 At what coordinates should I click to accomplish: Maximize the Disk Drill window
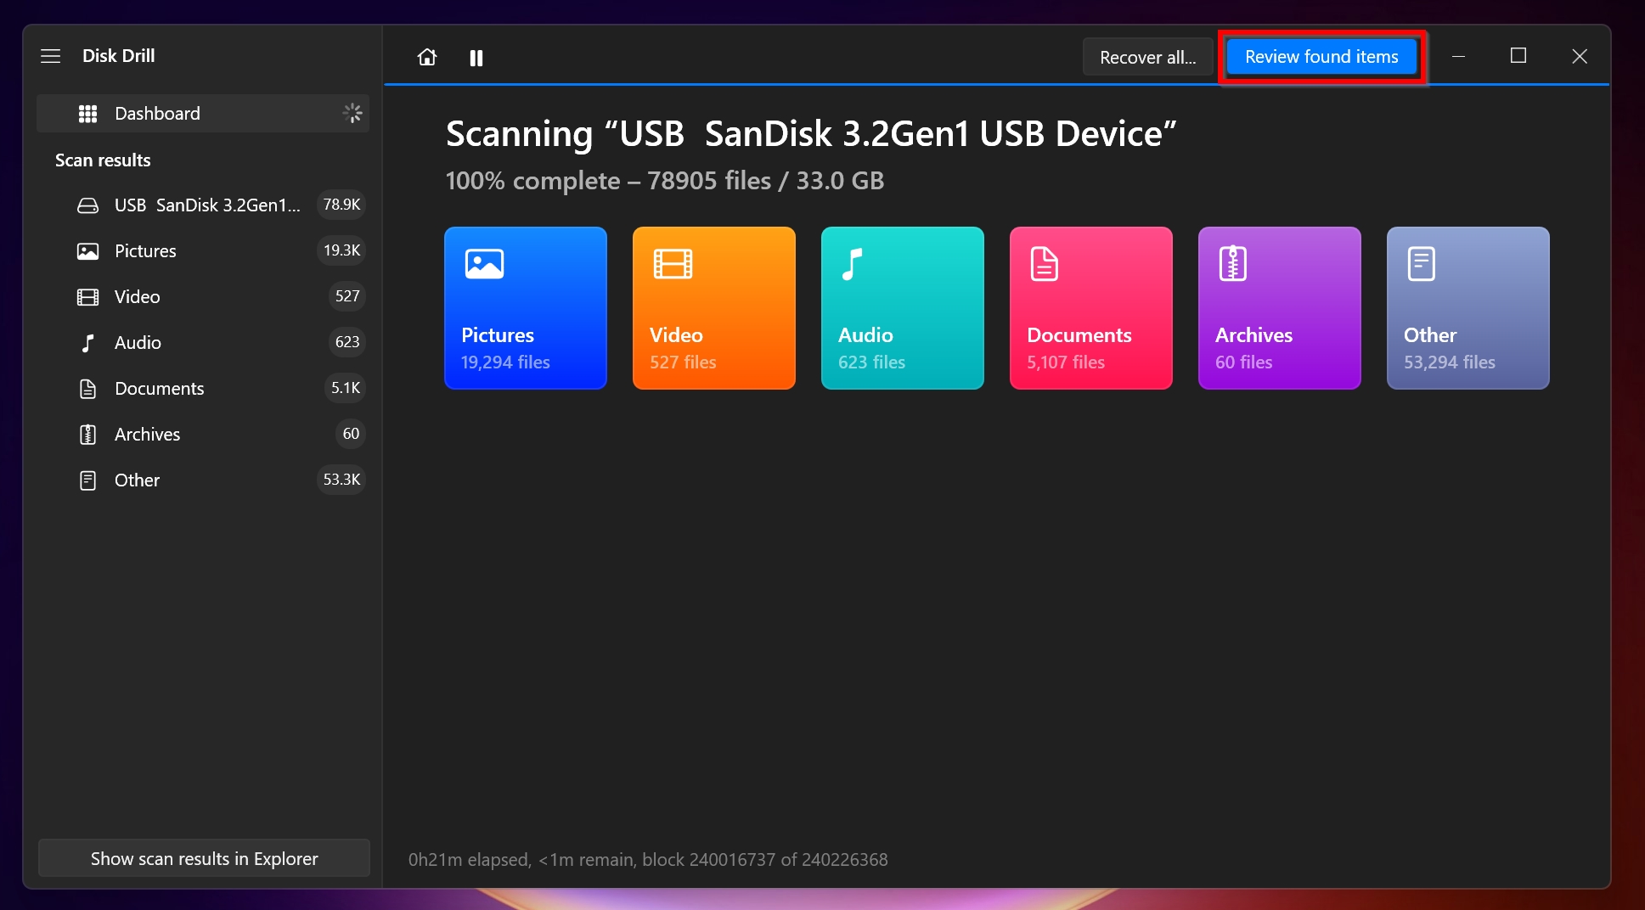coord(1518,56)
